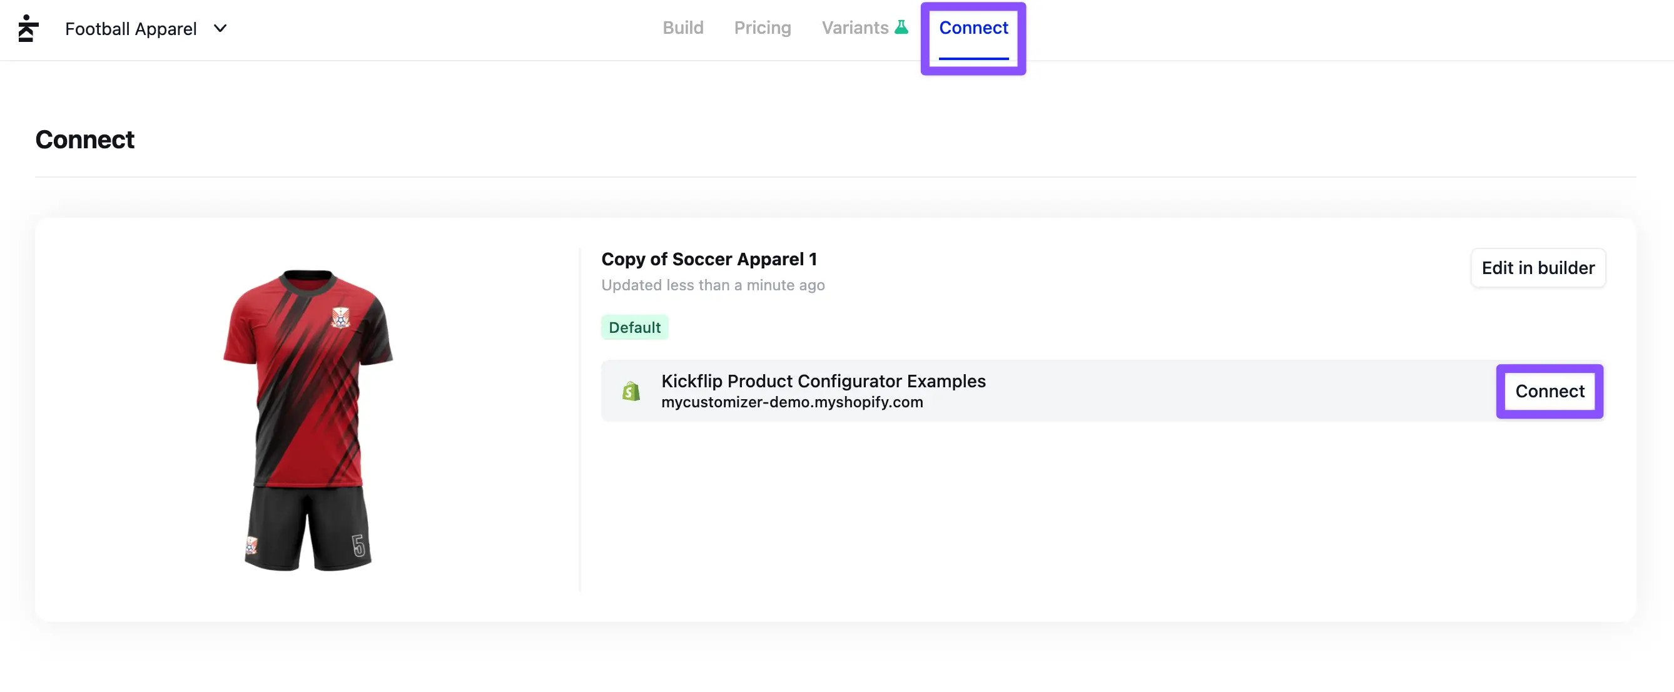Select the Connect tab
The height and width of the screenshot is (692, 1674).
coord(973,28)
